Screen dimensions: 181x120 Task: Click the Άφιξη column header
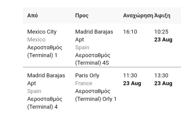tap(162, 16)
